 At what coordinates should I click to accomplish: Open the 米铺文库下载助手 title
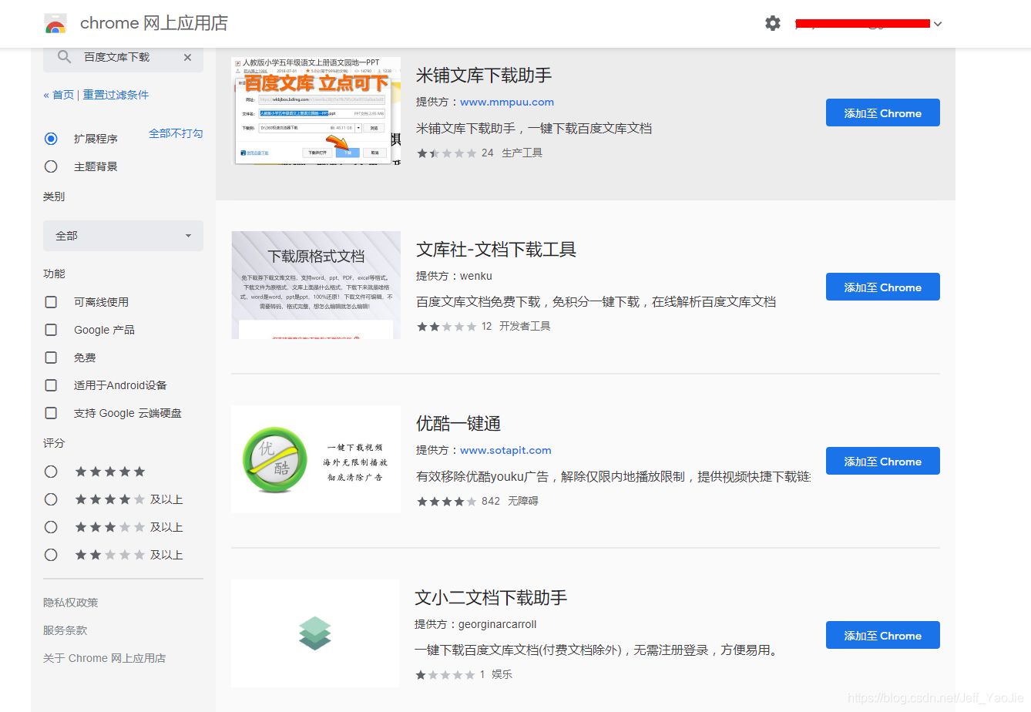(x=484, y=76)
